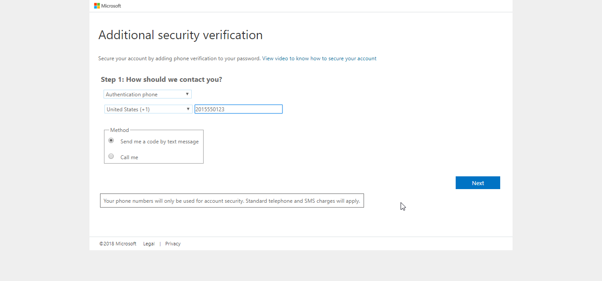Open the 'View video to know how' link
Viewport: 602px width, 281px height.
coord(319,58)
